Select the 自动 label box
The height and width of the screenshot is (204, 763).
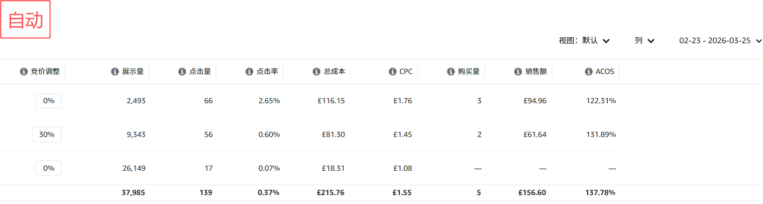[25, 20]
